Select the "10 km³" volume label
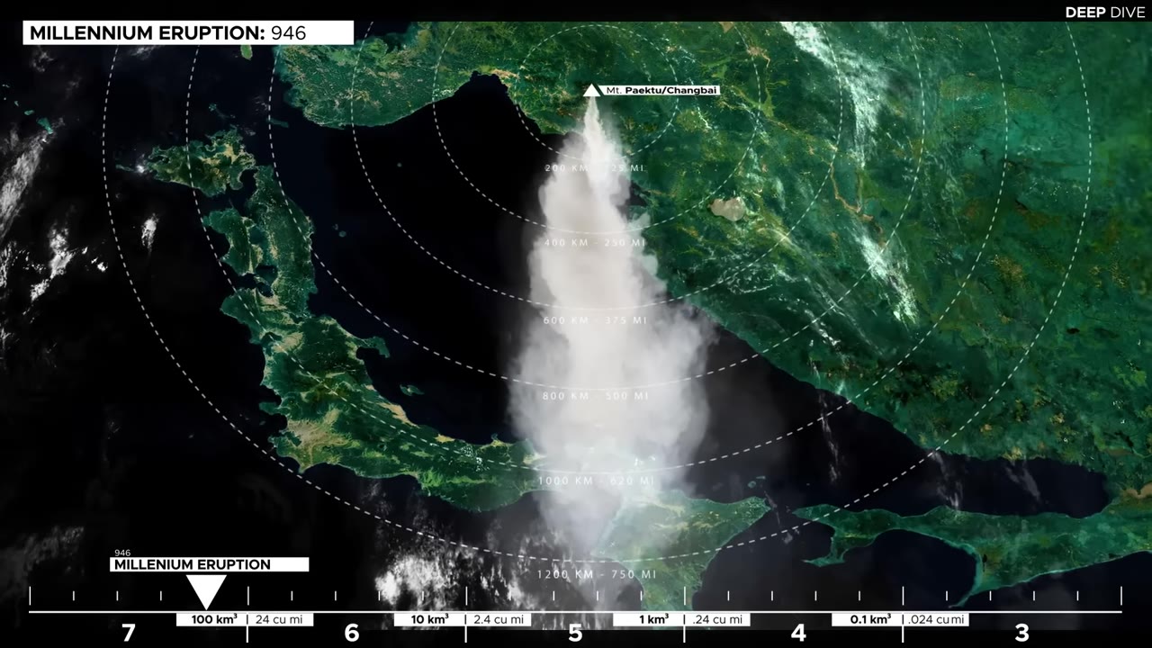1152x648 pixels. click(x=430, y=619)
